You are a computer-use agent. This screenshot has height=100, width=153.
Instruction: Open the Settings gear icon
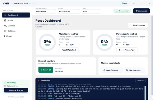click(5, 31)
